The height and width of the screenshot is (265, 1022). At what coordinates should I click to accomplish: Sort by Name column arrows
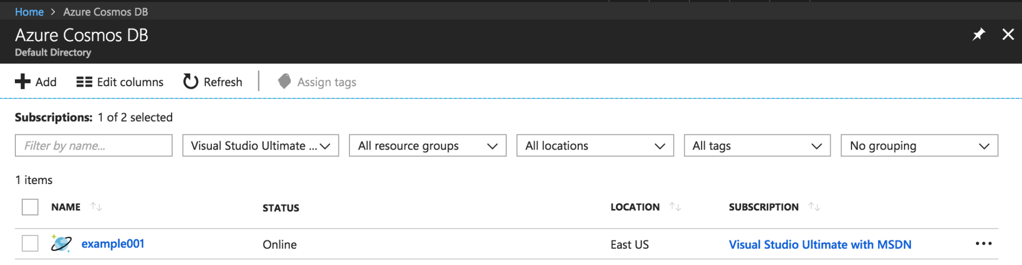pyautogui.click(x=96, y=207)
